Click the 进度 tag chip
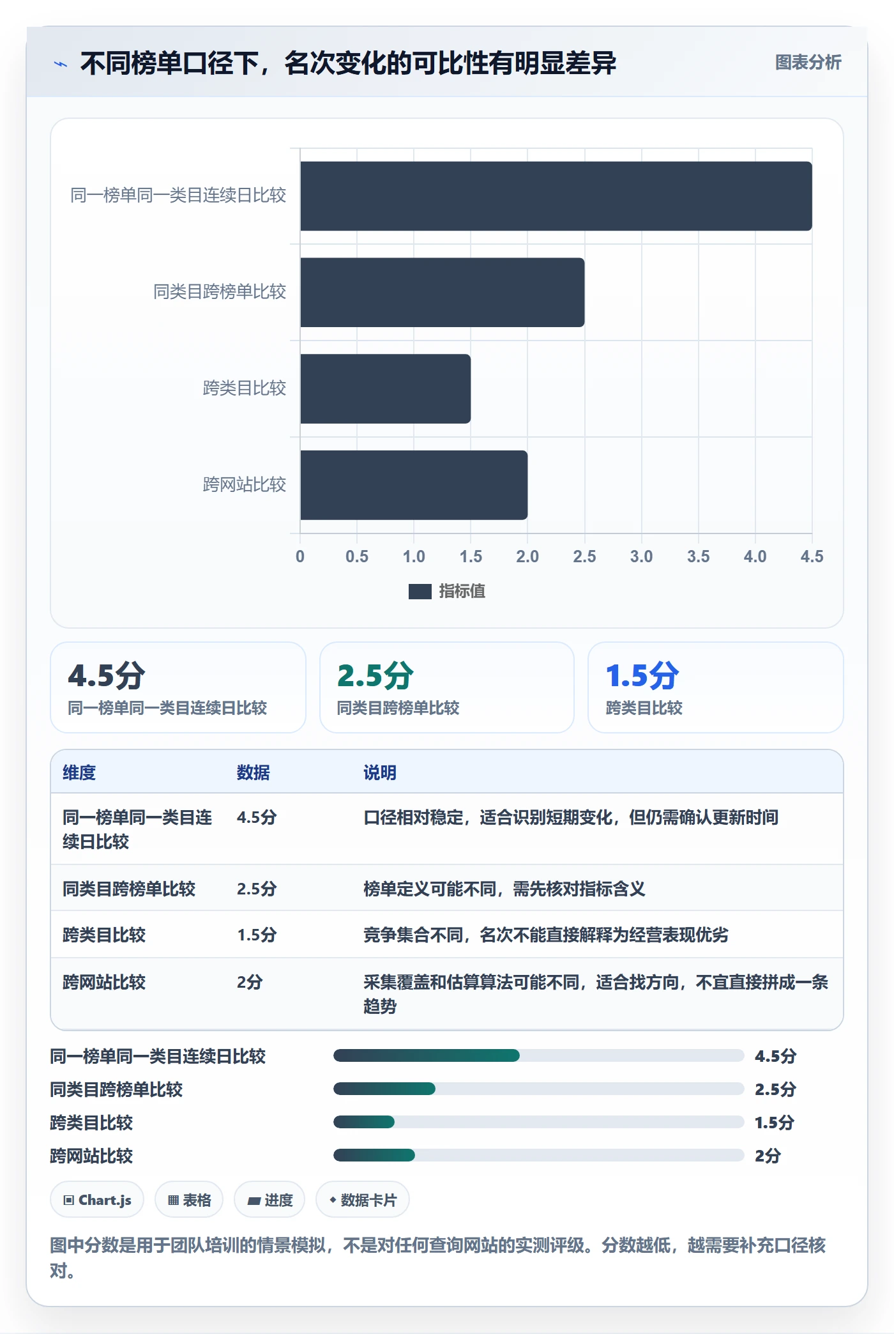 (x=269, y=1200)
